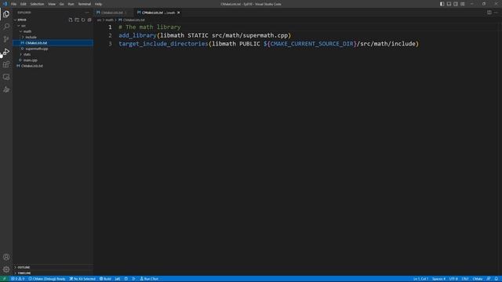The image size is (502, 282).
Task: Click Run CTest in status bar
Action: (149, 279)
